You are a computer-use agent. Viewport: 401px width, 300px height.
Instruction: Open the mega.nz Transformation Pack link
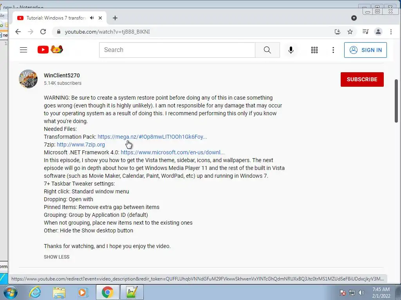[152, 137]
